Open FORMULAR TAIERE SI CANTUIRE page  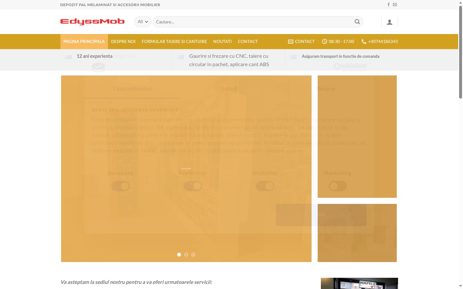click(174, 41)
